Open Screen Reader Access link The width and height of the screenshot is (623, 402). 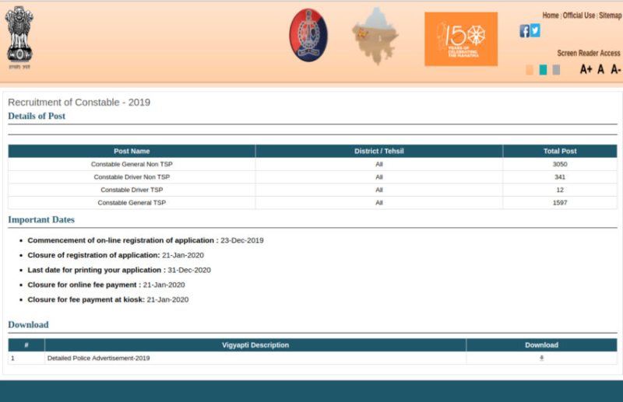point(589,53)
